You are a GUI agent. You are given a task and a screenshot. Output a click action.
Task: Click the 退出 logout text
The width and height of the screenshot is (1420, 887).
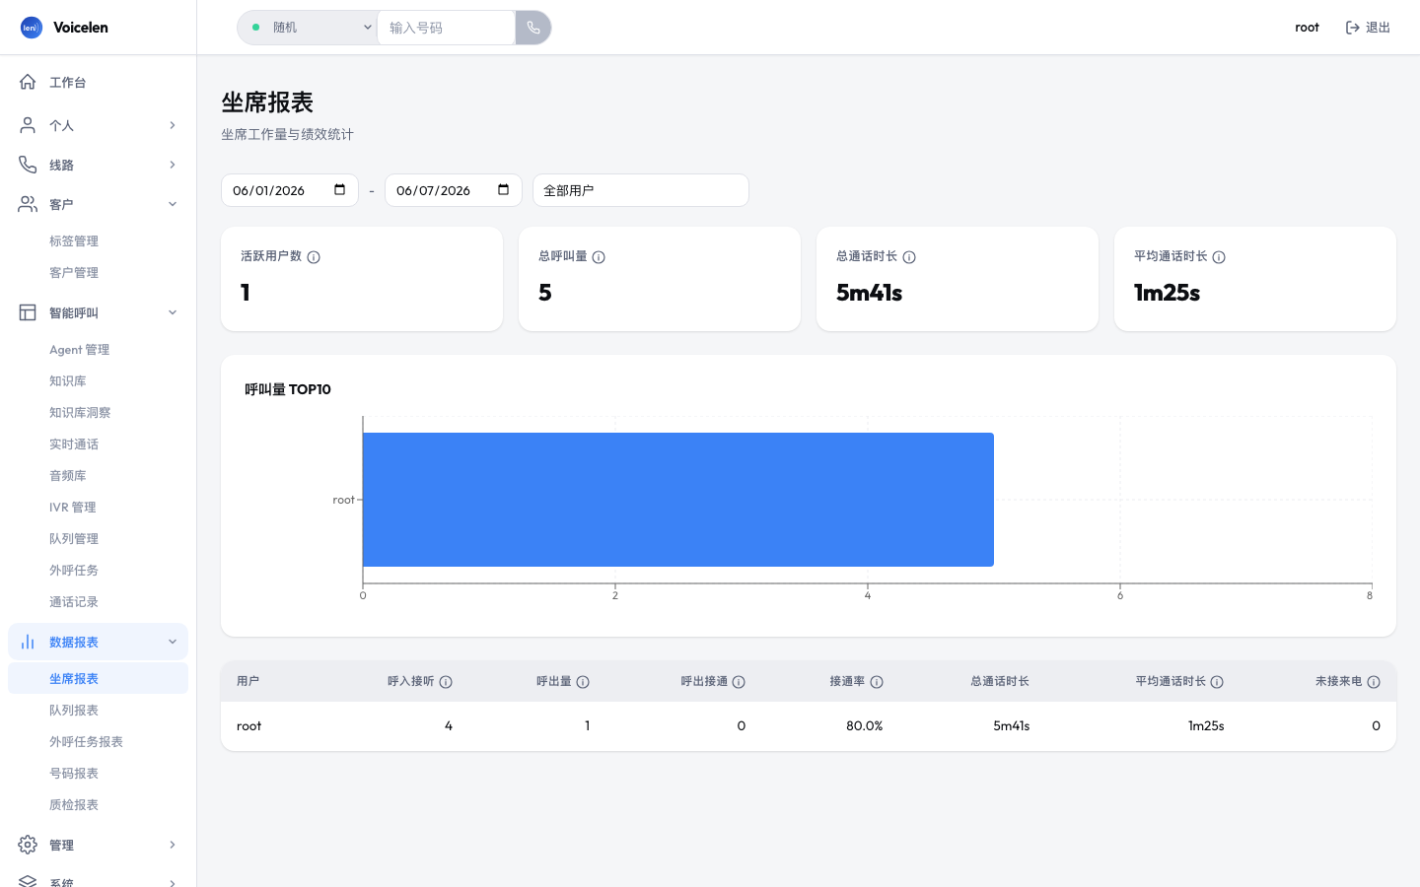[x=1378, y=28]
